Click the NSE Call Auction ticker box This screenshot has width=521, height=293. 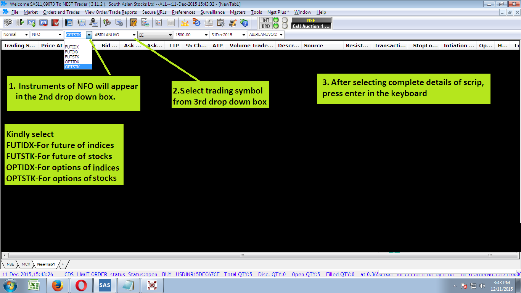pos(311,23)
